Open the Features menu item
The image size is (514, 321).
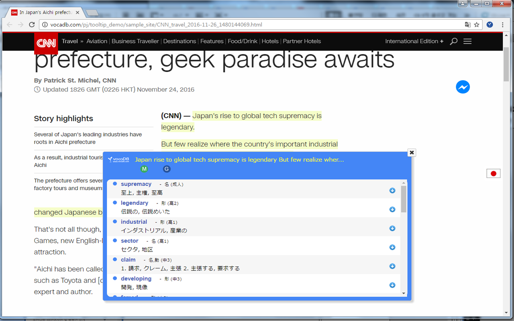(x=212, y=41)
